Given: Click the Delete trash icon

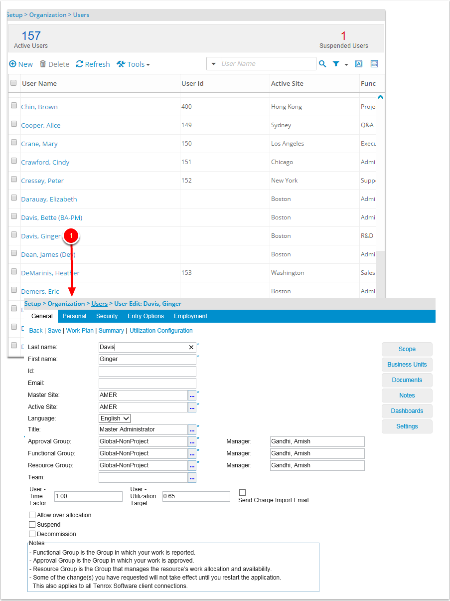Looking at the screenshot, I should (x=43, y=64).
